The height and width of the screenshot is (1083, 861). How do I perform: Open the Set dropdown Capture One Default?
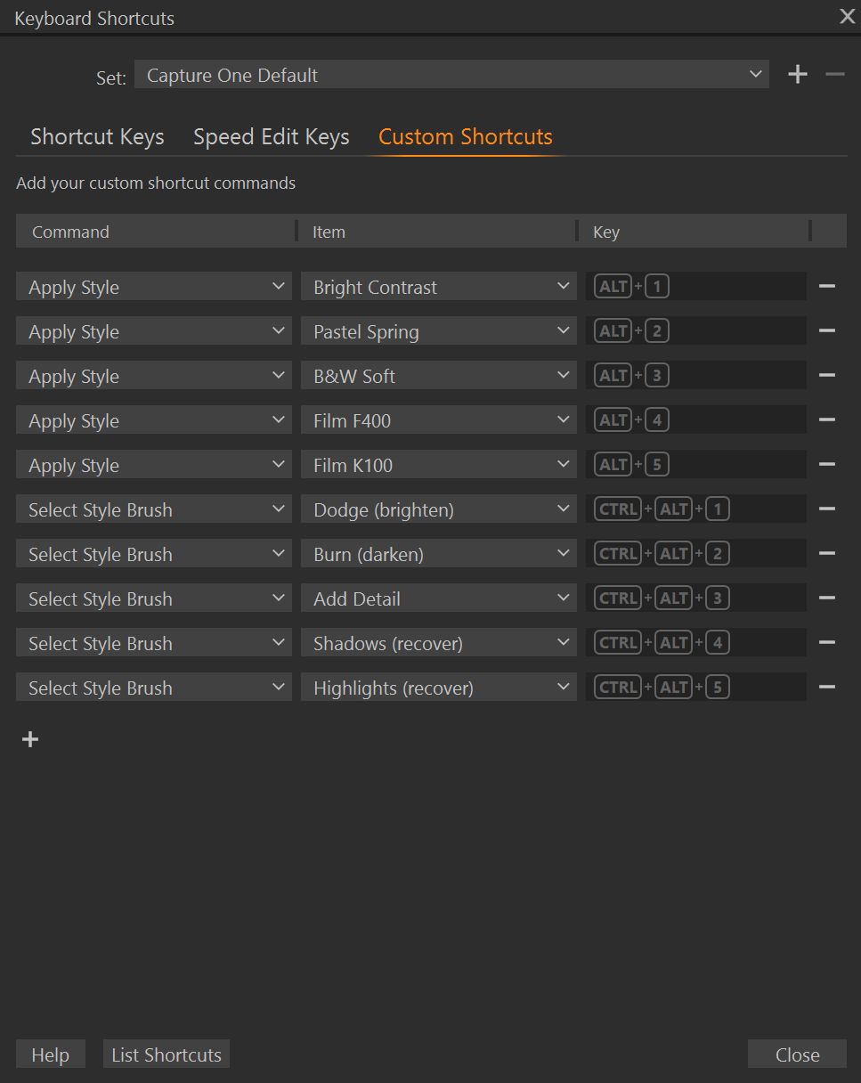[x=451, y=75]
